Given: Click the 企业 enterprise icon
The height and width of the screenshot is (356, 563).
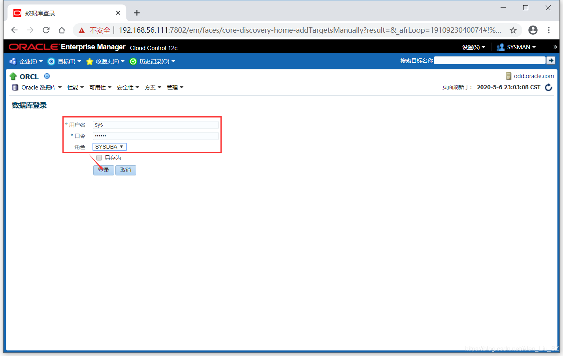Looking at the screenshot, I should pos(13,62).
